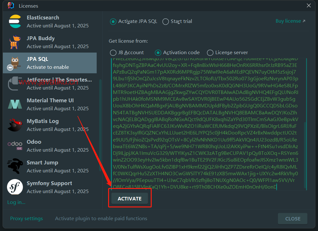Click the Odoo IDE icon
Image resolution: width=318 pixels, height=231 pixels.
pos(15,146)
